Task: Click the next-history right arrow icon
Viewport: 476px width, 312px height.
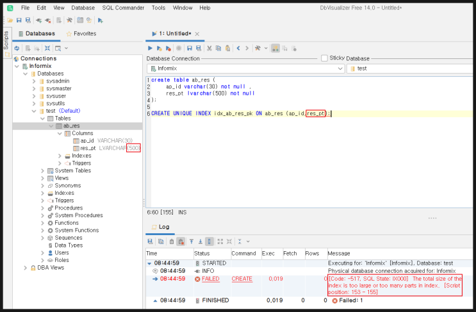Action: point(247,48)
